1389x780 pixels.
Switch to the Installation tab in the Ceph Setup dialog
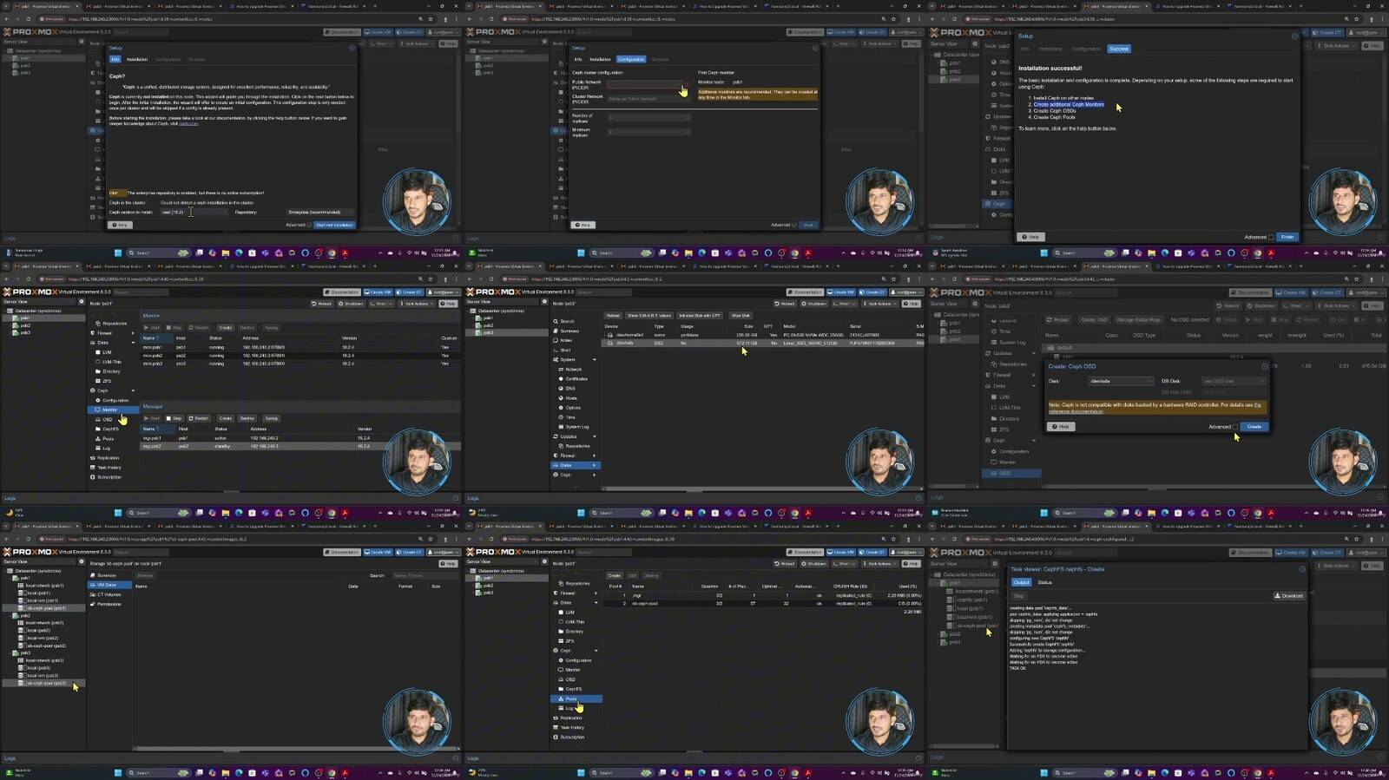137,59
